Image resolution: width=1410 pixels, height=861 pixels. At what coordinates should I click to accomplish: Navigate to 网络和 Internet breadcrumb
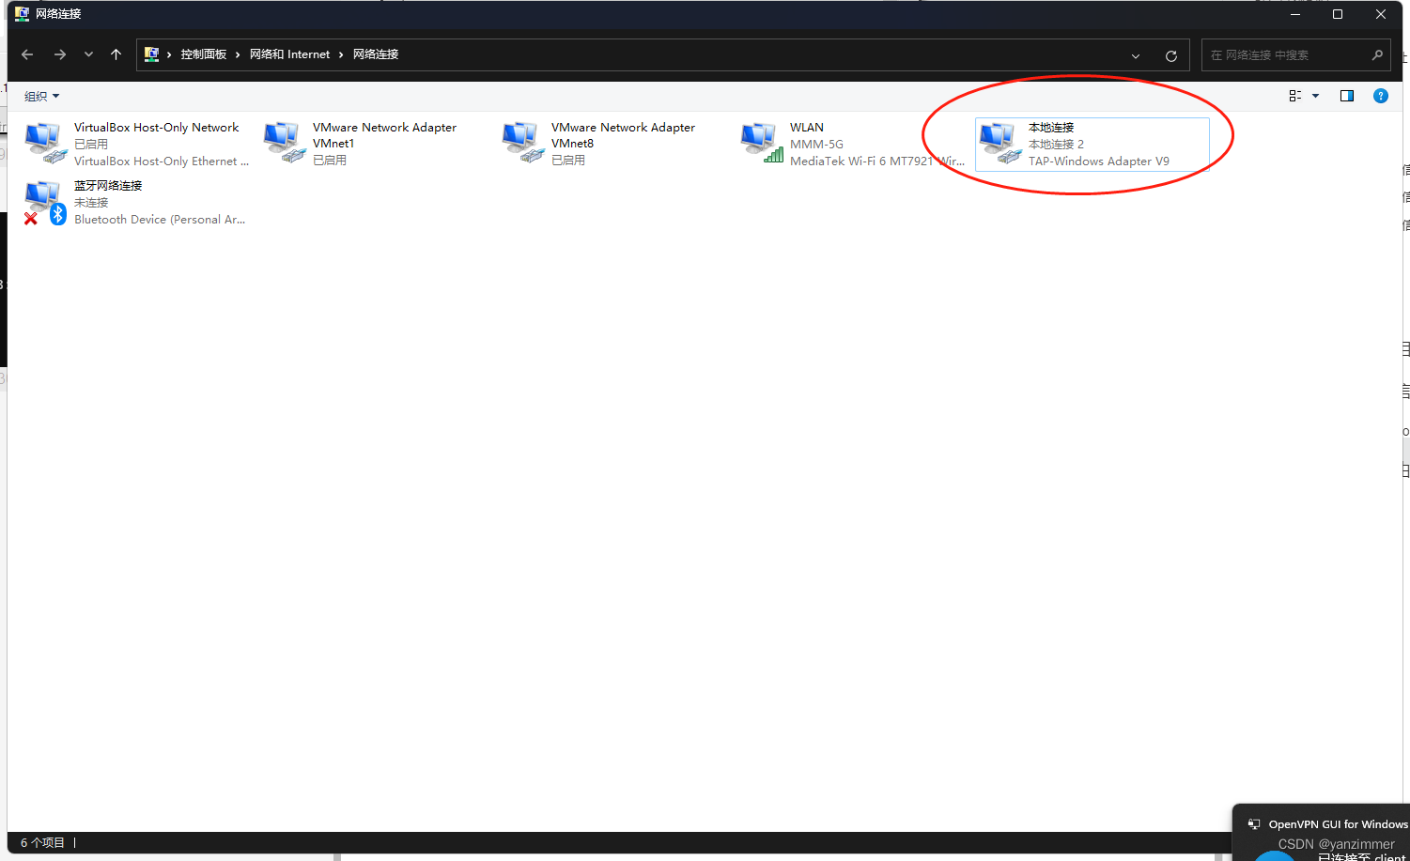click(x=289, y=54)
